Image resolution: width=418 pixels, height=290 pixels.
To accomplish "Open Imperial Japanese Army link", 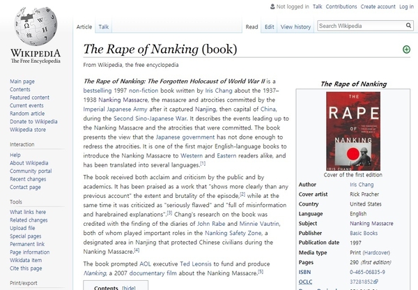I will (x=115, y=109).
